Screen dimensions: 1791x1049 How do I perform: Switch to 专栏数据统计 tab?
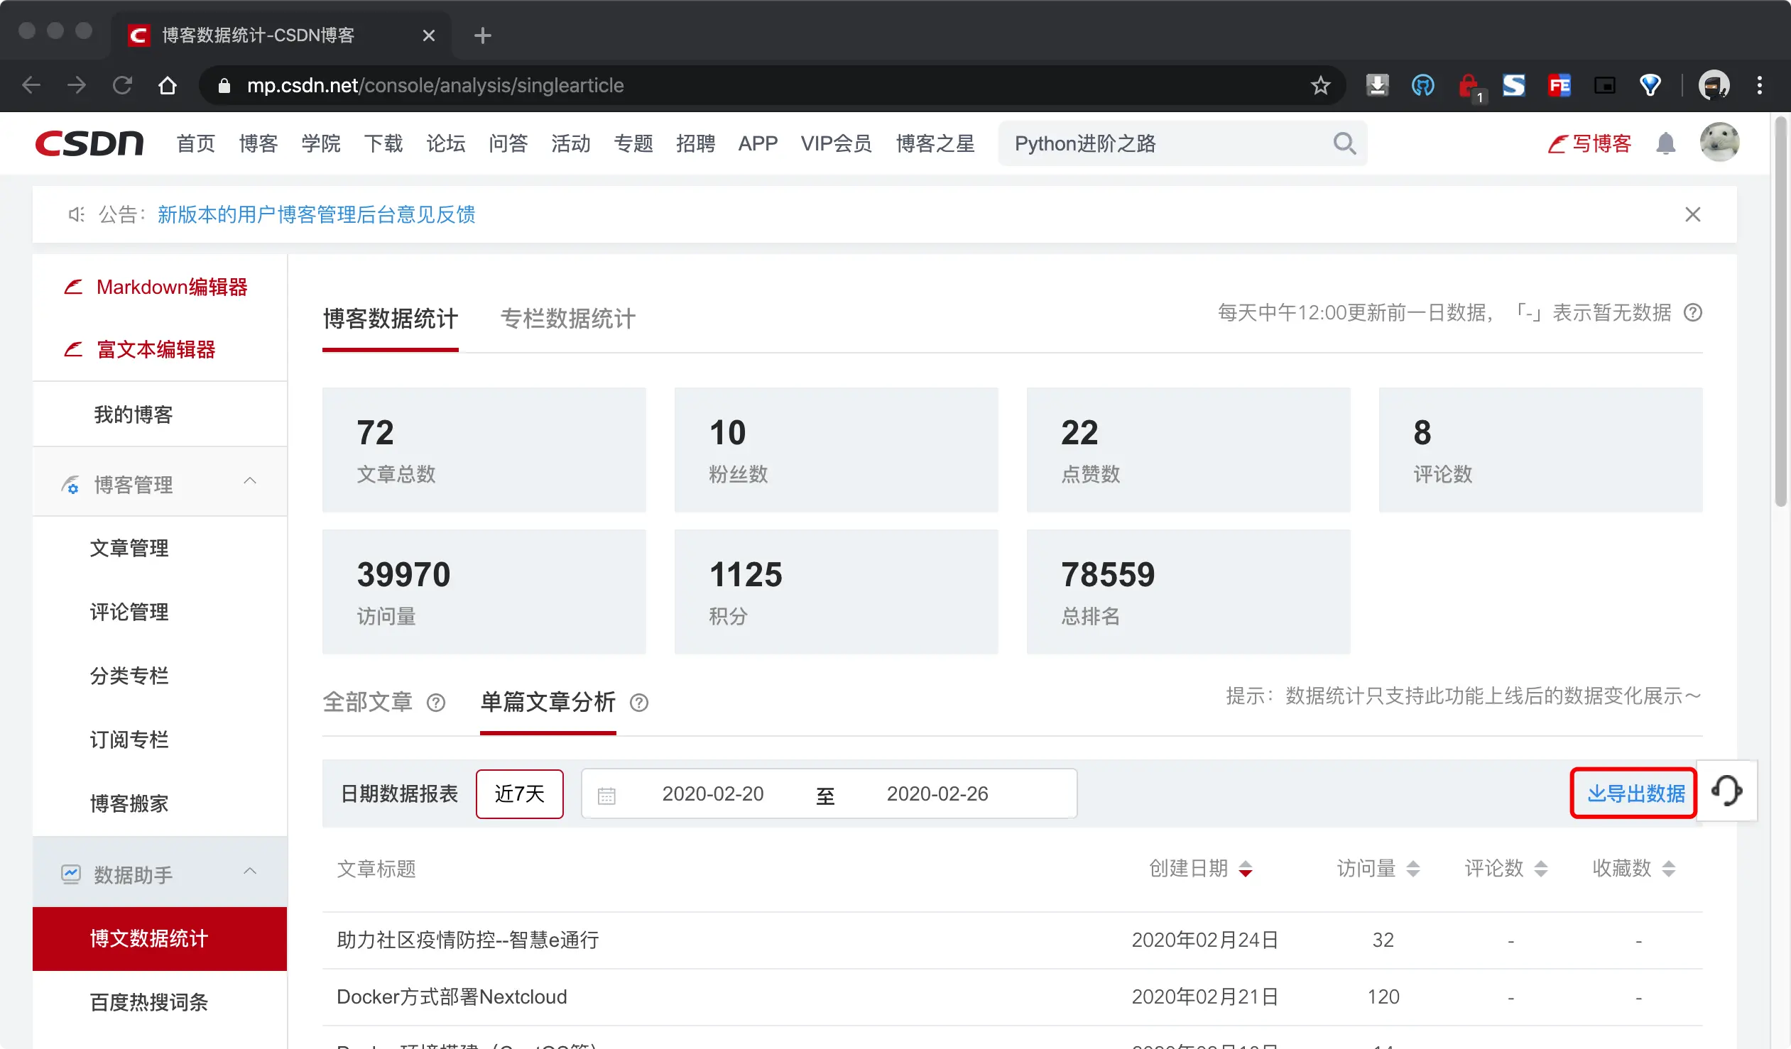pyautogui.click(x=567, y=319)
